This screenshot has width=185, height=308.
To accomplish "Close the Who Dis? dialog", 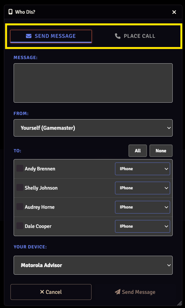I will pos(174,12).
